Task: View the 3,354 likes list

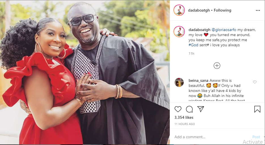Action: (184, 117)
